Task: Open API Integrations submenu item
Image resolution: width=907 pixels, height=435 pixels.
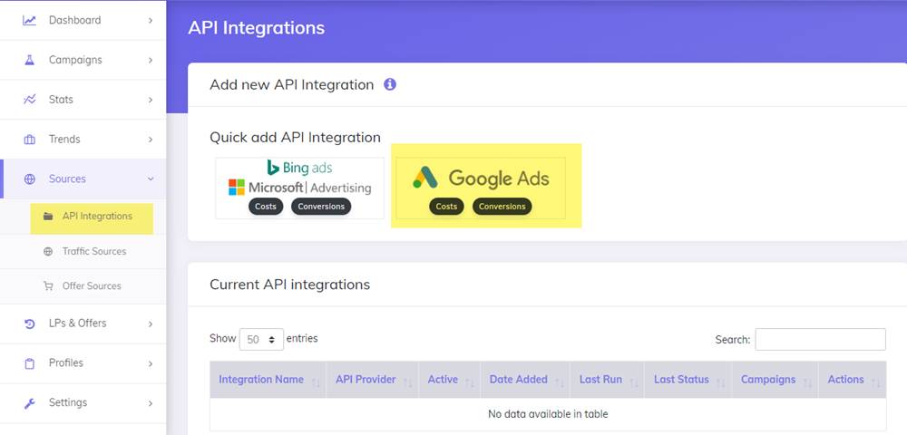Action: (x=92, y=217)
